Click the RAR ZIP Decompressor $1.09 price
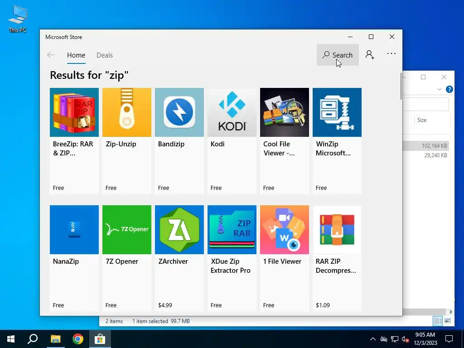 [x=323, y=305]
